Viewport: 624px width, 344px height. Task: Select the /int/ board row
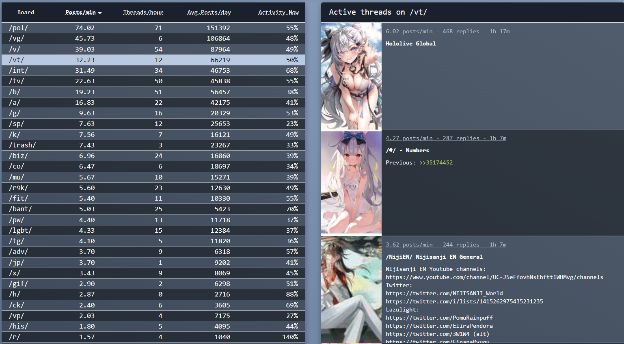pos(153,71)
